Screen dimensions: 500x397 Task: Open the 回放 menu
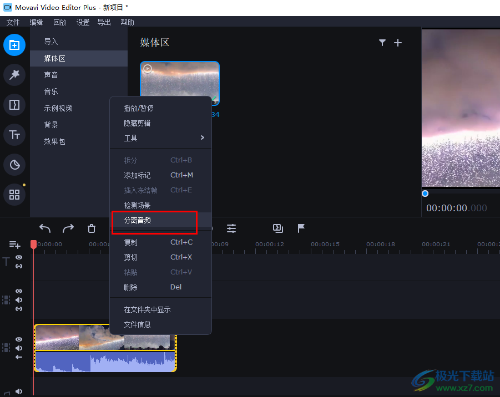[x=59, y=22]
